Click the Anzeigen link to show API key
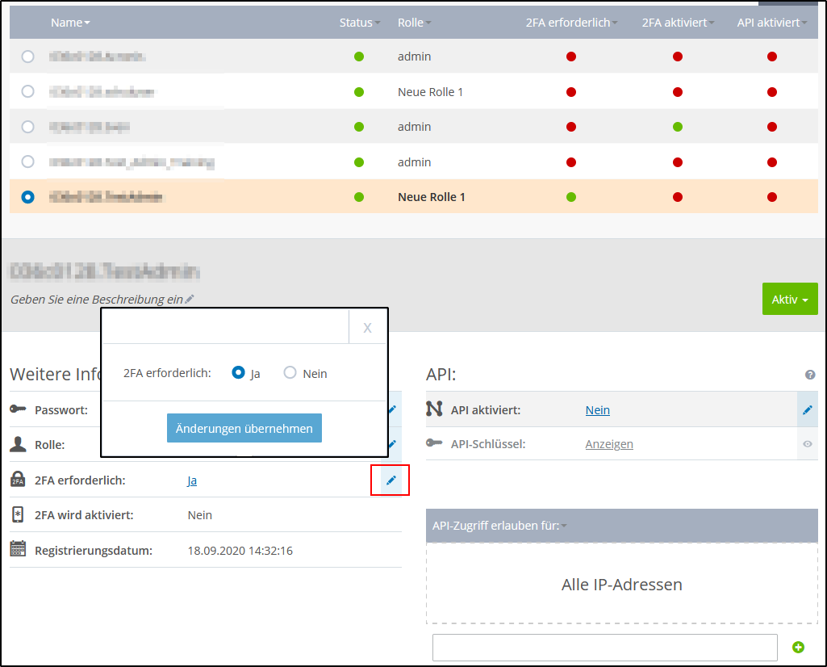 (x=609, y=444)
